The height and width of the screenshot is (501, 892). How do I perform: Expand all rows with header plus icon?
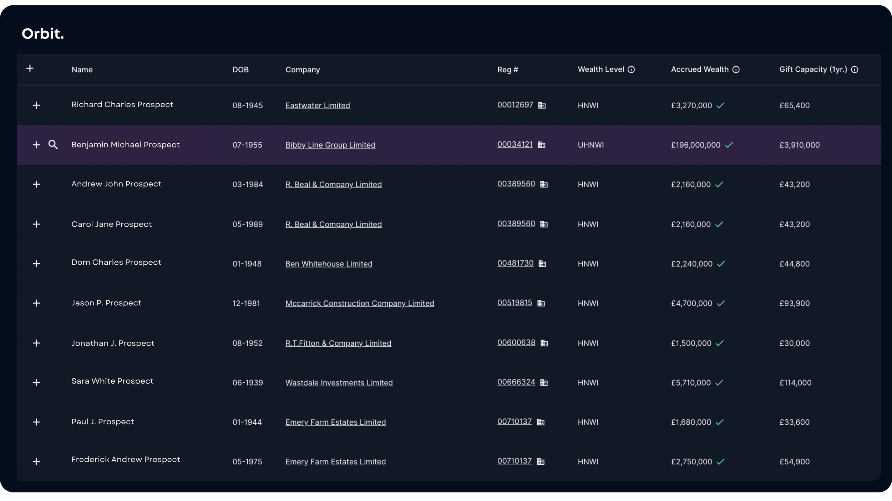click(x=30, y=68)
